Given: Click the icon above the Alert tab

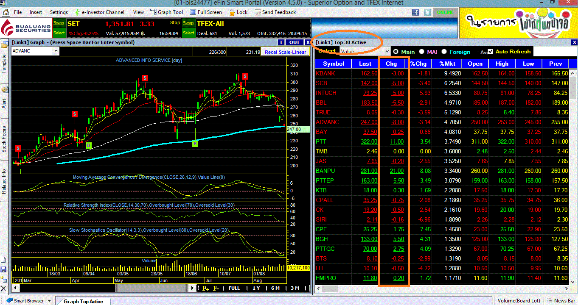Looking at the screenshot, I should click(x=5, y=90).
